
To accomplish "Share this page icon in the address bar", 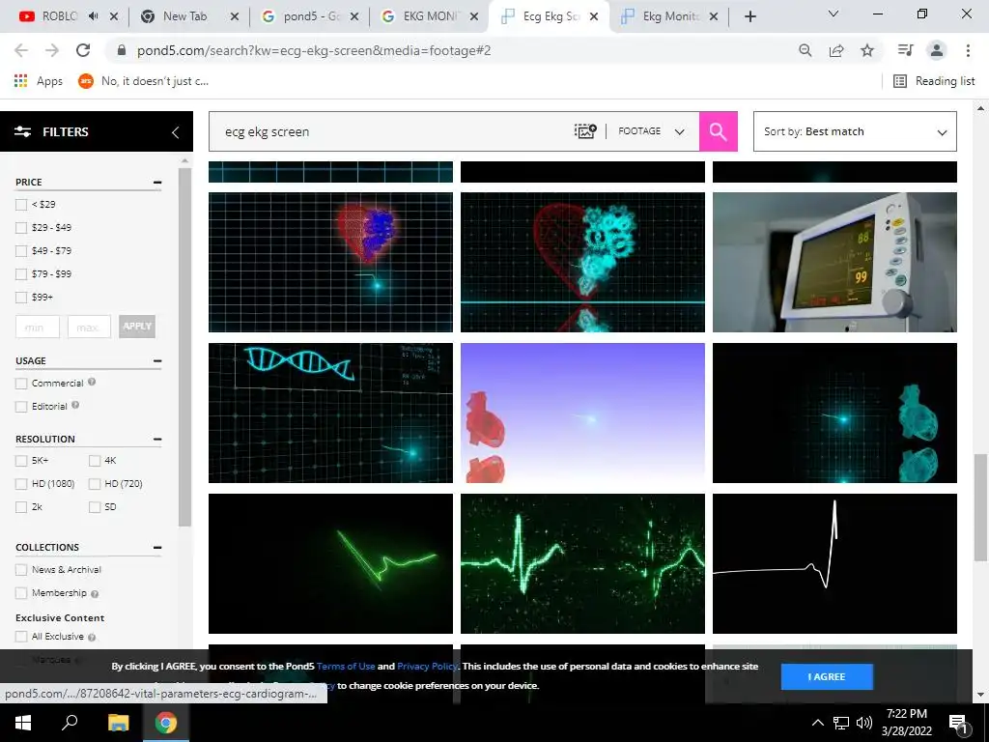I will point(836,50).
